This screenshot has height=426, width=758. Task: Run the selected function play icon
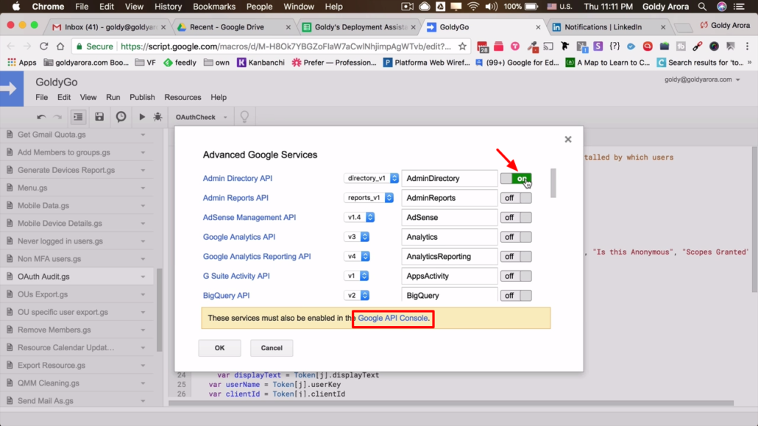141,116
